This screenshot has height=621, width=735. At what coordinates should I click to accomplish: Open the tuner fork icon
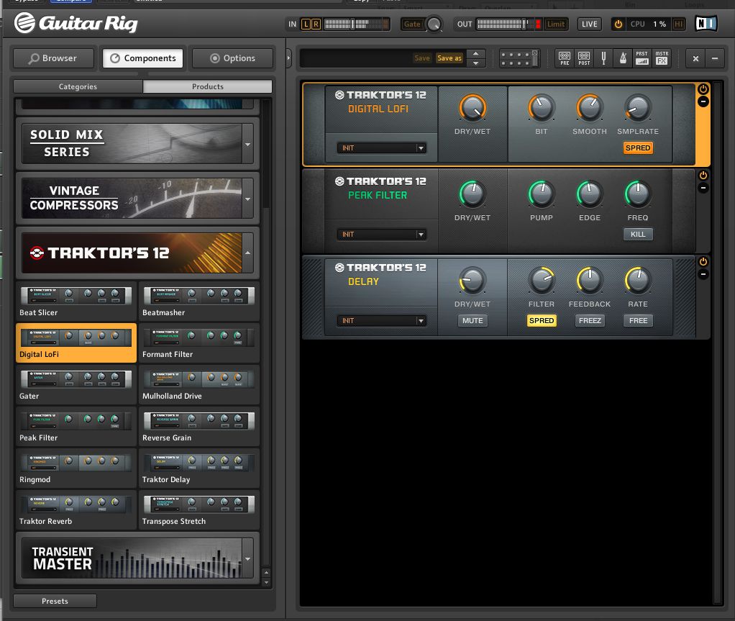pyautogui.click(x=604, y=58)
